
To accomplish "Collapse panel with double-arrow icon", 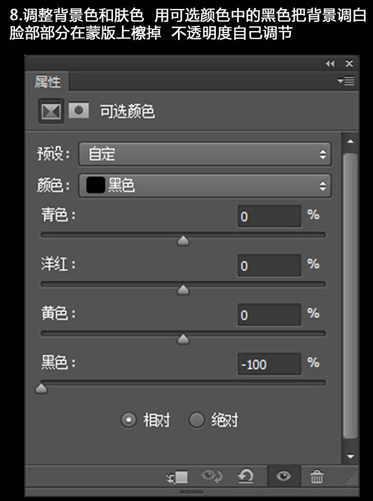I will 330,63.
